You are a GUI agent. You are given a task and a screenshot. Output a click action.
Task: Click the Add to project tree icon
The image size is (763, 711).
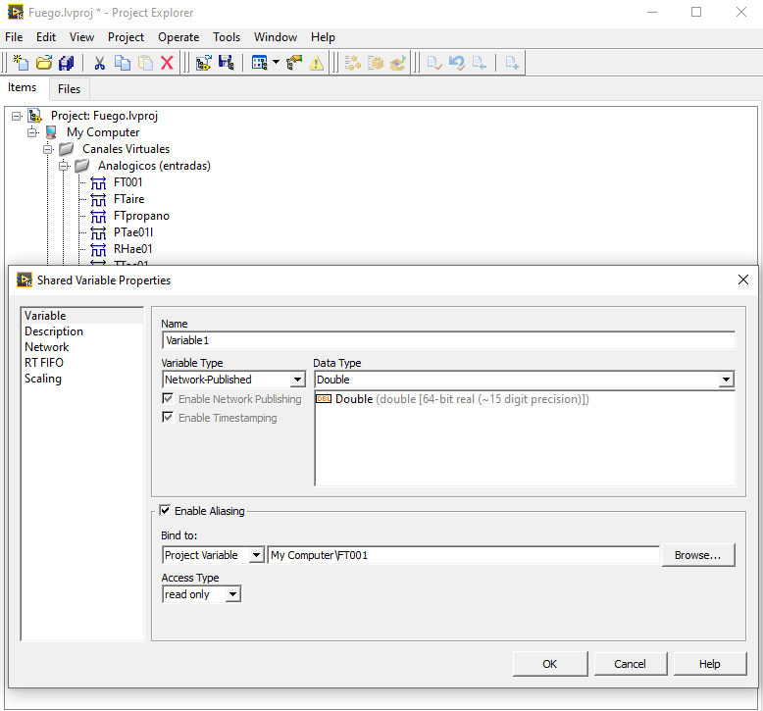[203, 63]
